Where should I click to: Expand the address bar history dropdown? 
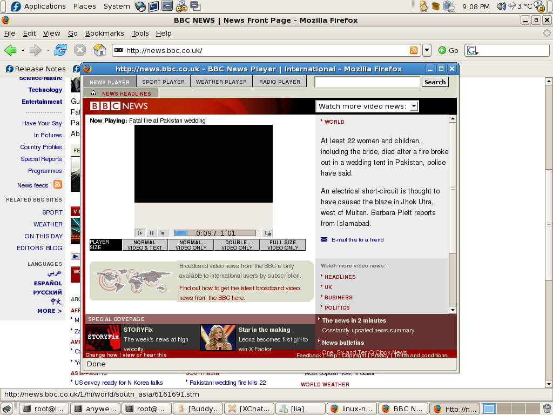point(427,50)
